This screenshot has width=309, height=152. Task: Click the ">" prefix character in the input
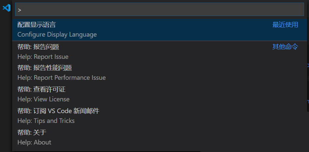(x=20, y=10)
